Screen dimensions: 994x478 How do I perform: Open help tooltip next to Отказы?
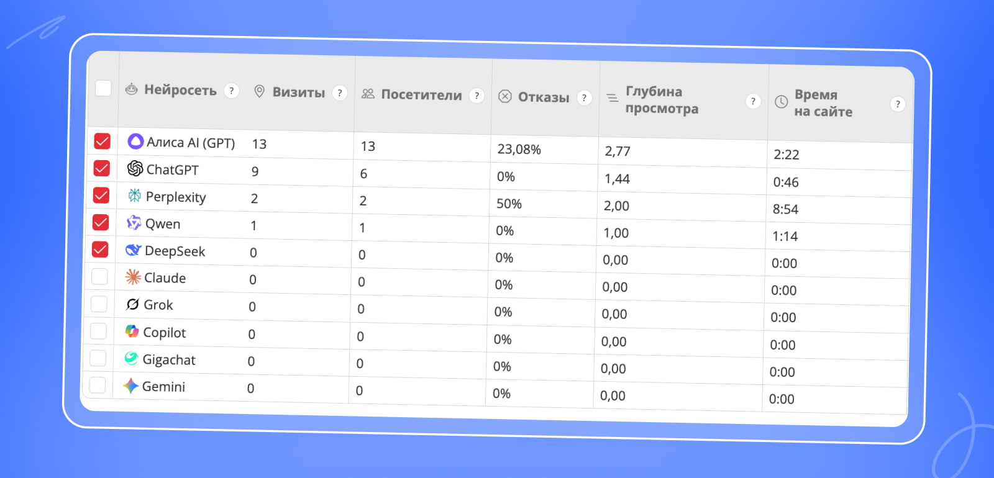[x=584, y=97]
